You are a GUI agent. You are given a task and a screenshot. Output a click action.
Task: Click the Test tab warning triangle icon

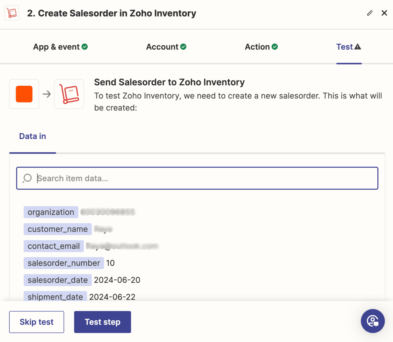358,47
